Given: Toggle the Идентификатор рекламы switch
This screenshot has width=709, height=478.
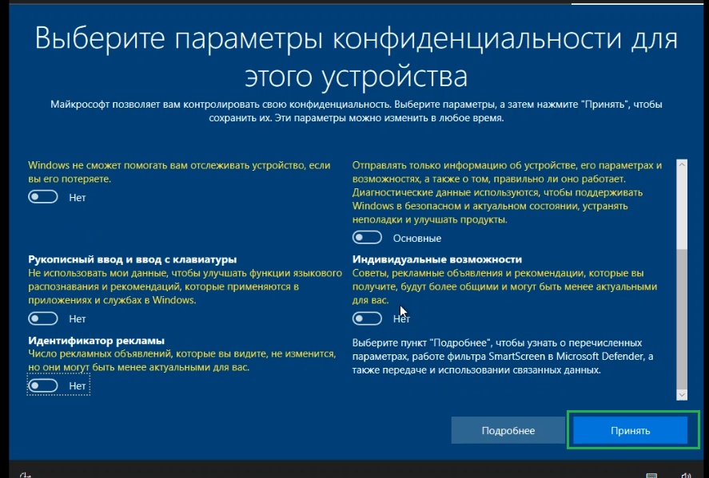Looking at the screenshot, I should coord(43,385).
